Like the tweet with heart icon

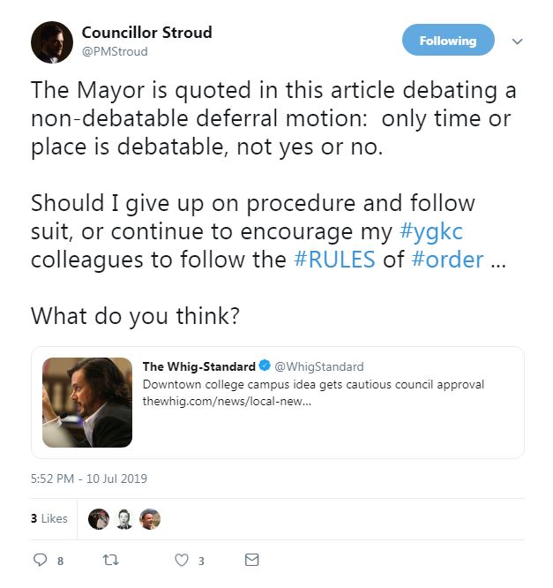click(x=182, y=561)
